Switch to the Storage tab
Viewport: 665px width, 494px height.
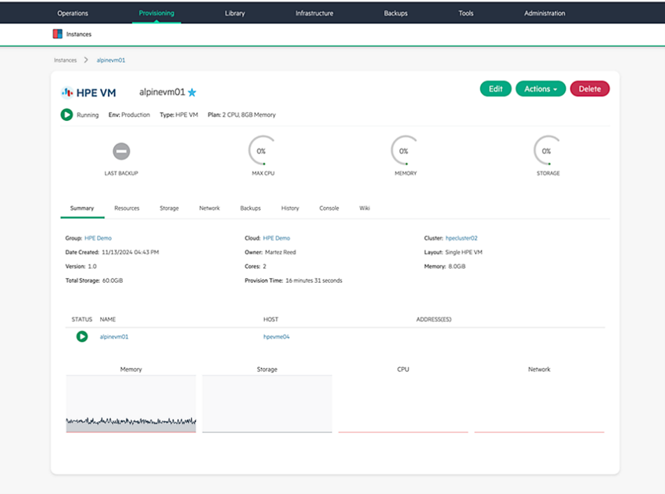click(x=169, y=209)
